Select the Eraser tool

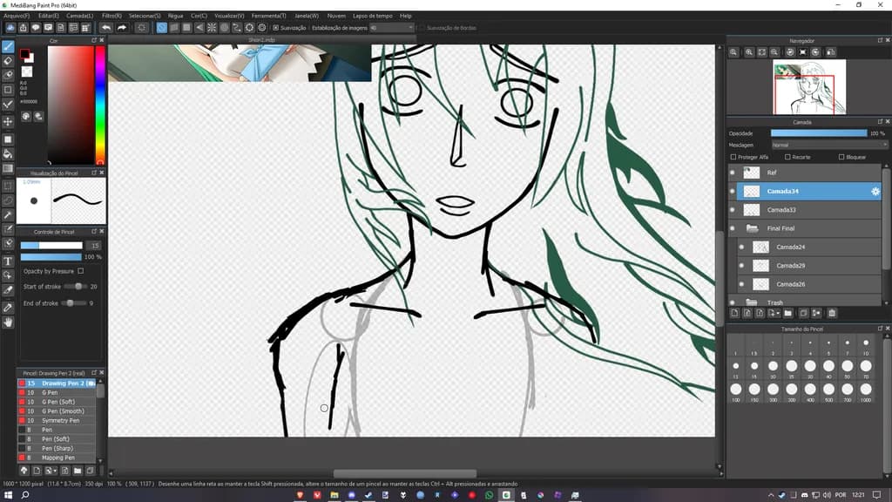[8, 61]
